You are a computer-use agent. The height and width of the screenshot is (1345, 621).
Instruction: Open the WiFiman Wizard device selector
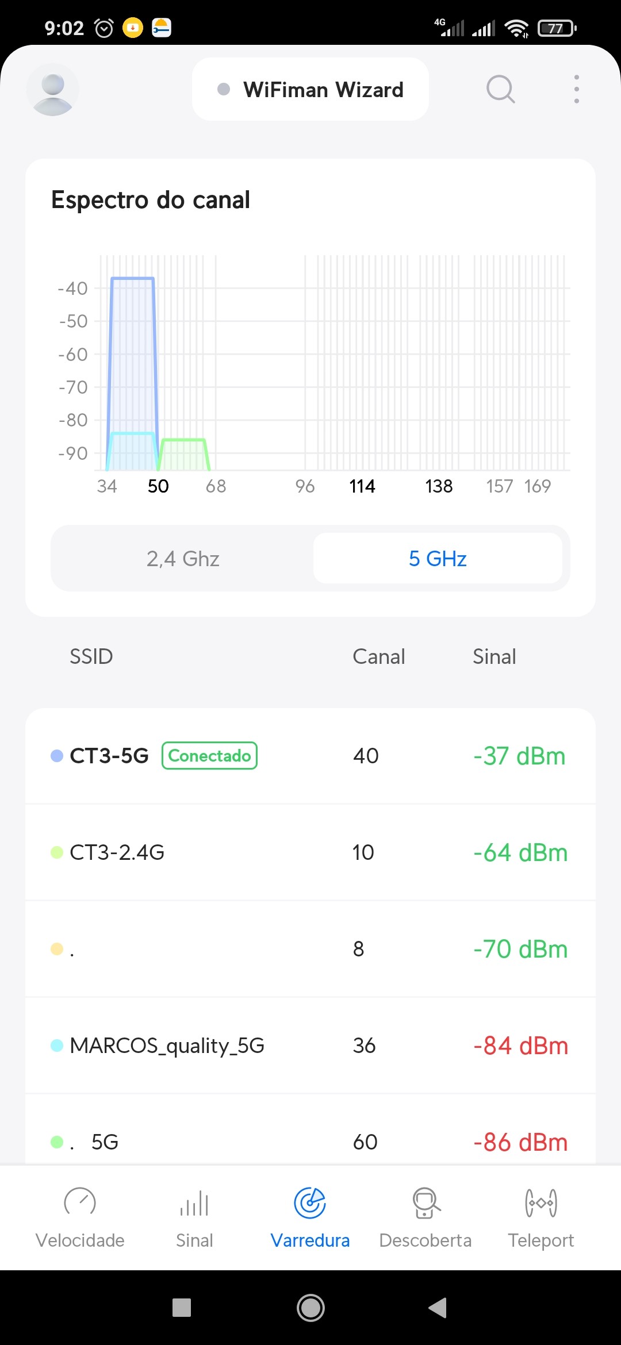click(x=310, y=90)
